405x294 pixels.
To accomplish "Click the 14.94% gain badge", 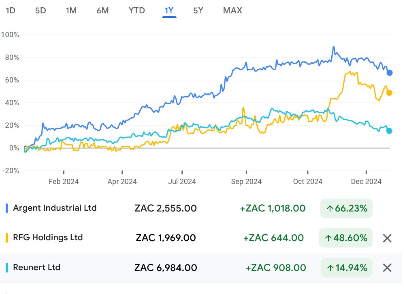I will click(x=347, y=268).
